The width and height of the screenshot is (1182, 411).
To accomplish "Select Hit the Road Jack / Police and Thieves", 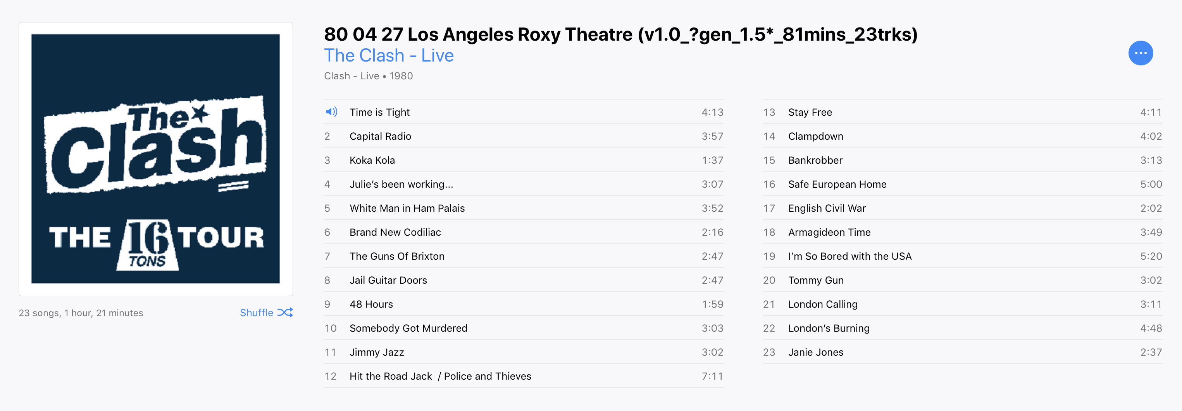I will pyautogui.click(x=524, y=376).
